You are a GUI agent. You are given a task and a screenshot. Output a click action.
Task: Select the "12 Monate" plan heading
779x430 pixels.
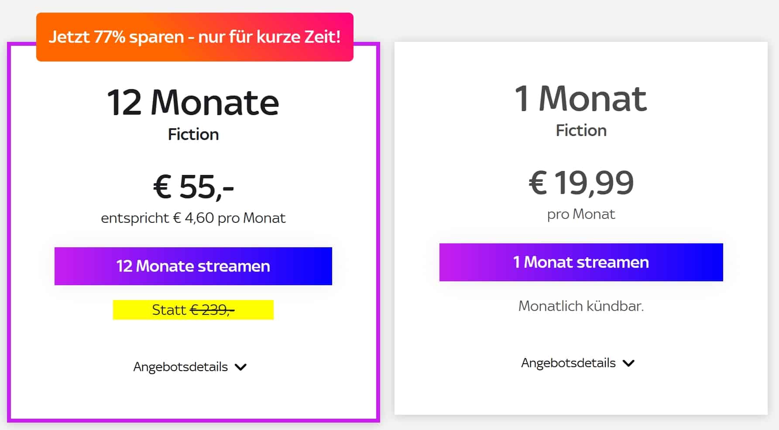[x=193, y=103]
